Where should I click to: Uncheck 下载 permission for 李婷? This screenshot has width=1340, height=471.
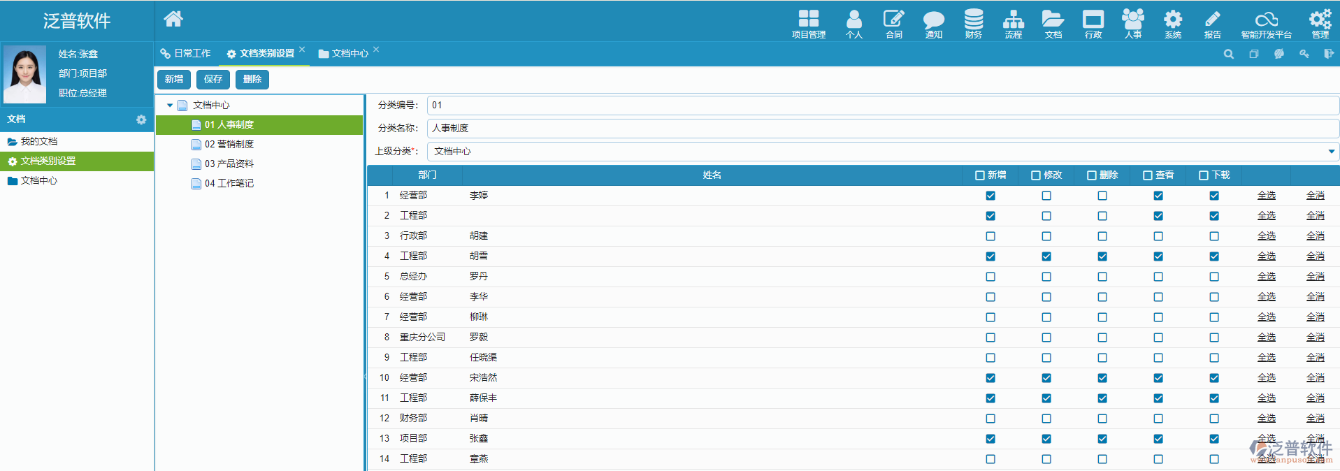(1214, 196)
